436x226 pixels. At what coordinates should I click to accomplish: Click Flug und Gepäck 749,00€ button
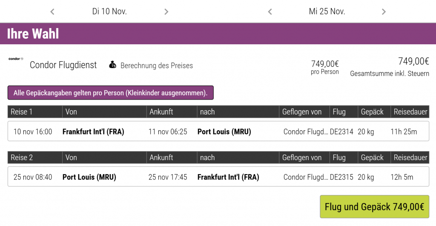point(374,207)
